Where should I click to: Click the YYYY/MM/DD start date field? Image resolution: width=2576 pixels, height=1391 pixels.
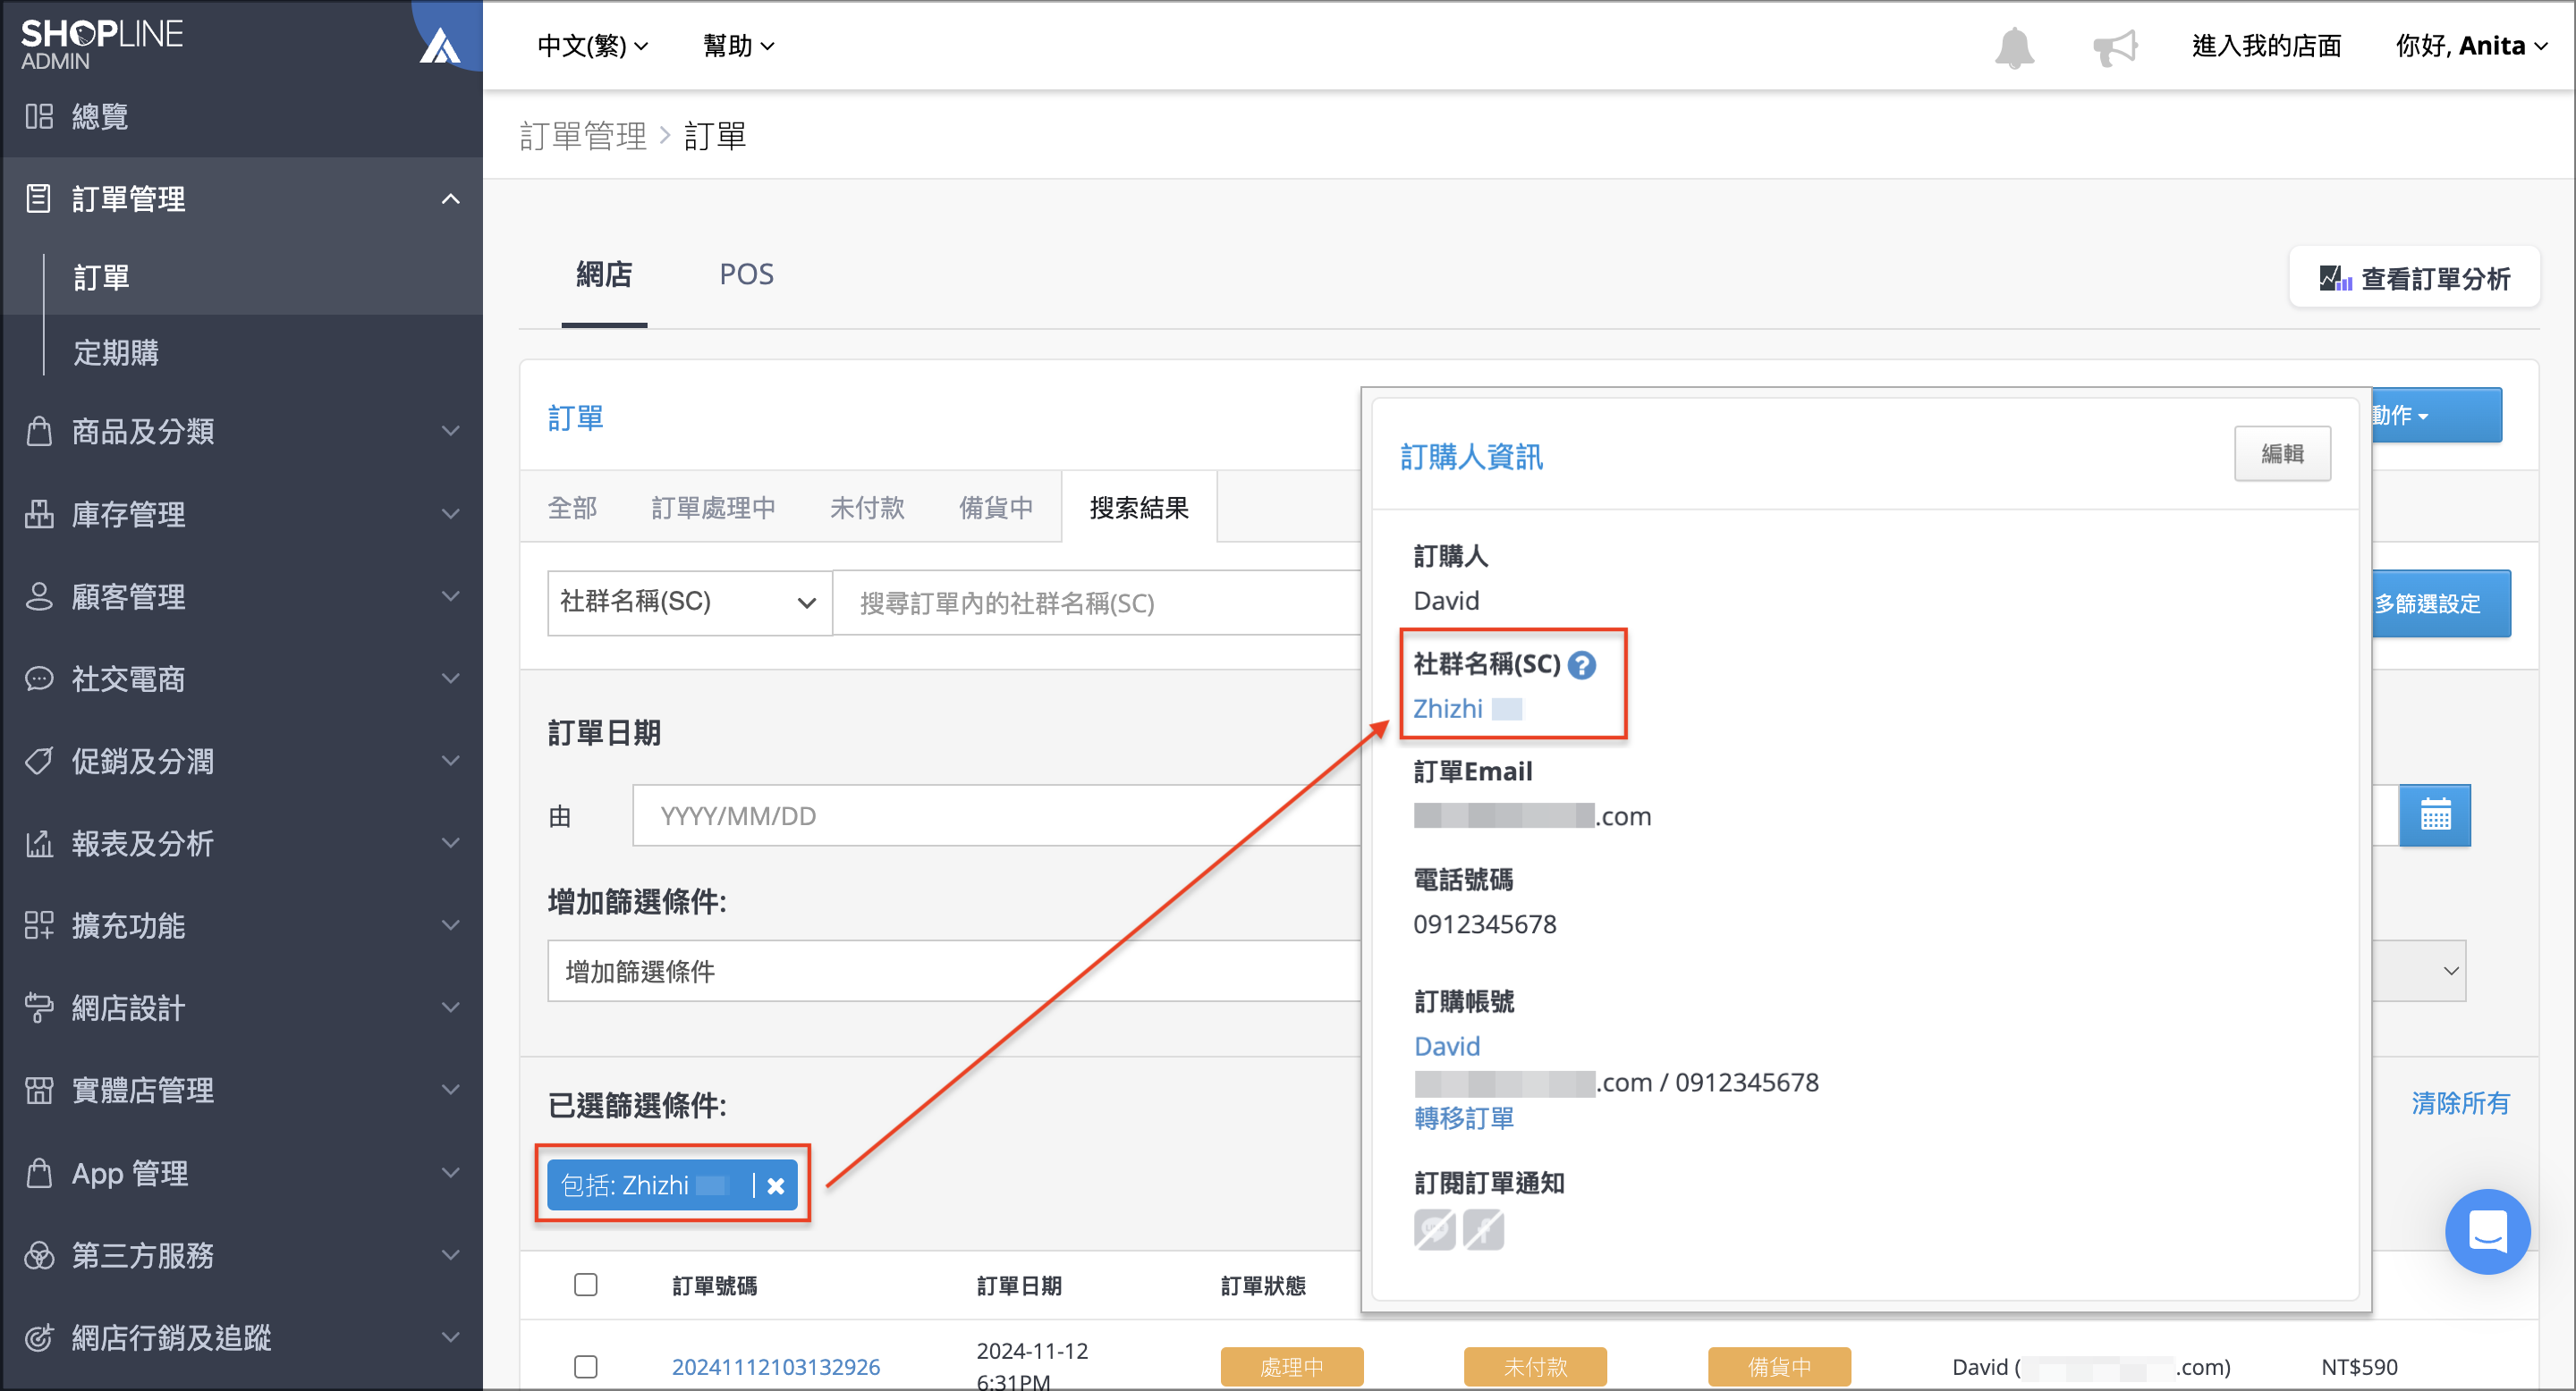pos(996,815)
